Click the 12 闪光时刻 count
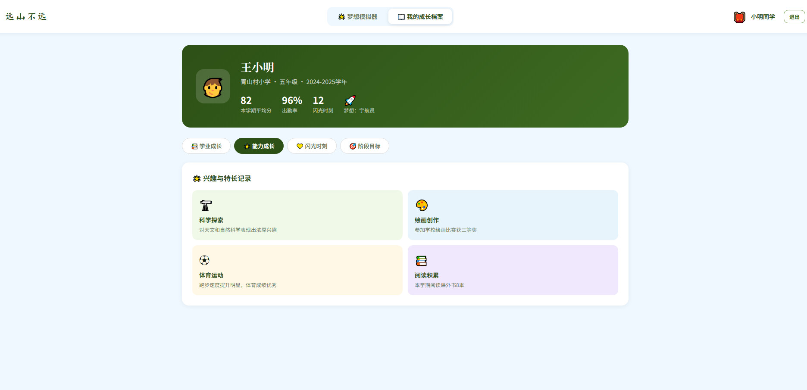The image size is (807, 390). tap(318, 100)
